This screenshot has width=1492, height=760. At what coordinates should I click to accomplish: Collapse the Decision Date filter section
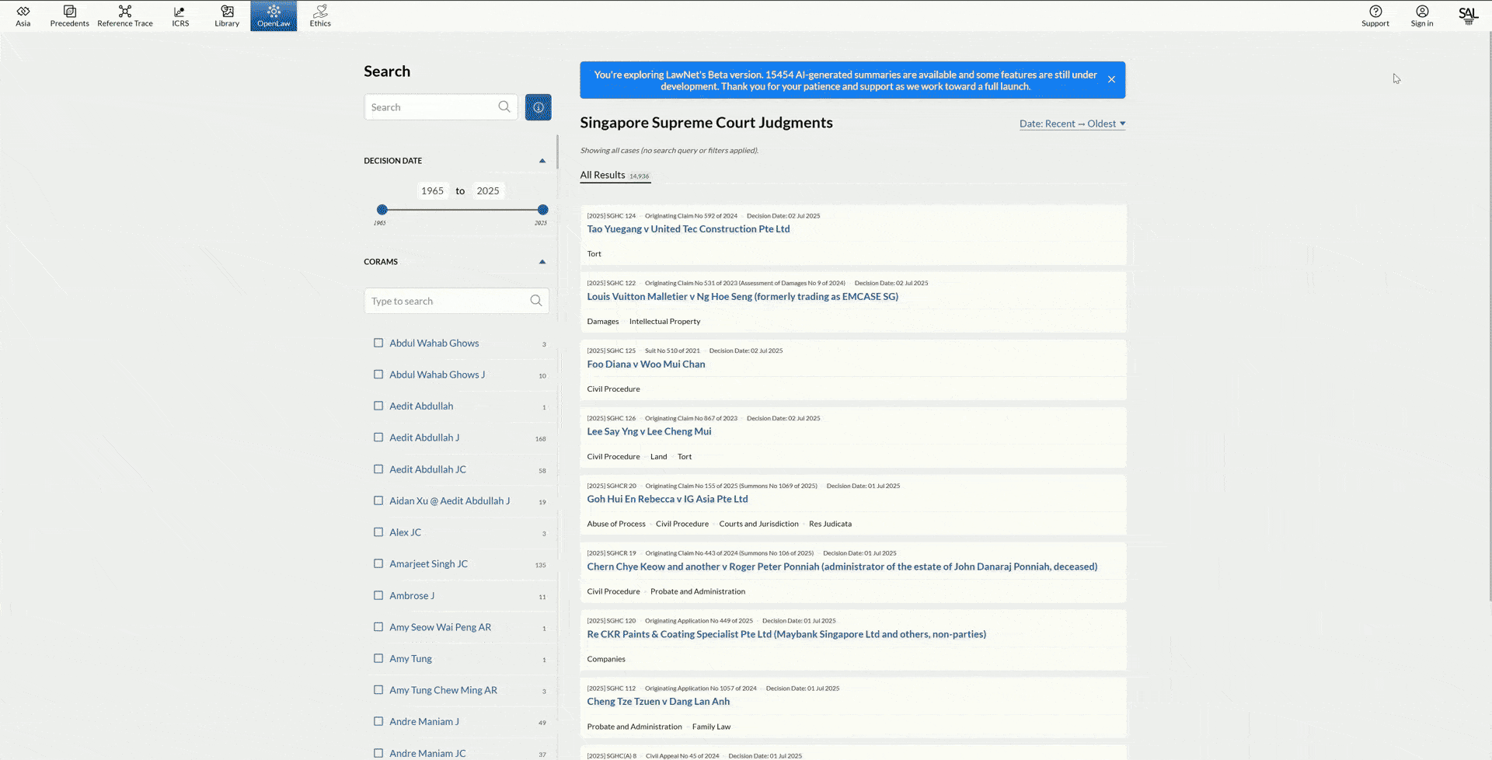(542, 161)
